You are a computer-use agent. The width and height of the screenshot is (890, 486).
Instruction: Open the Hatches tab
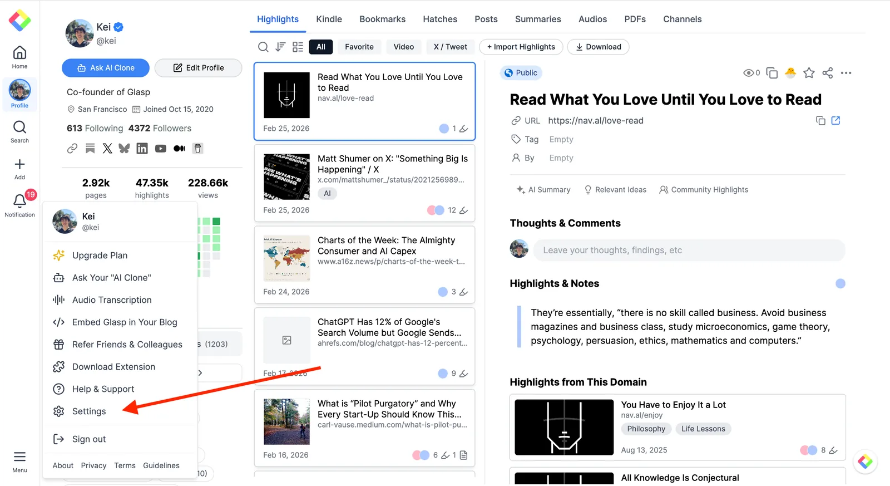[x=440, y=19]
